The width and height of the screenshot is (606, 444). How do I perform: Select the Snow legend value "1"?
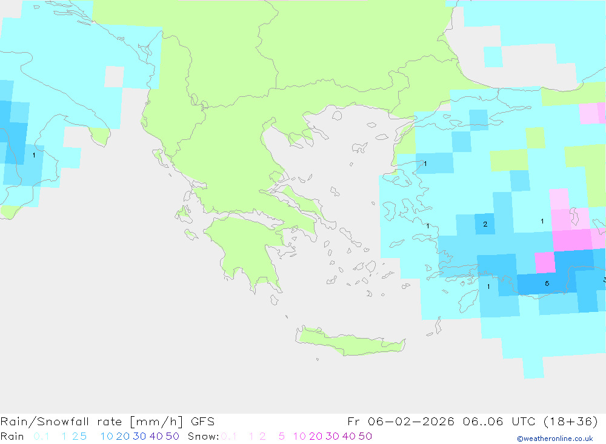(x=251, y=436)
